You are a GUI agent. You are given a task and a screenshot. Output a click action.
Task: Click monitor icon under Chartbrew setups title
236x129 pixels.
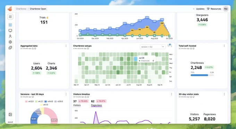tap(88, 49)
